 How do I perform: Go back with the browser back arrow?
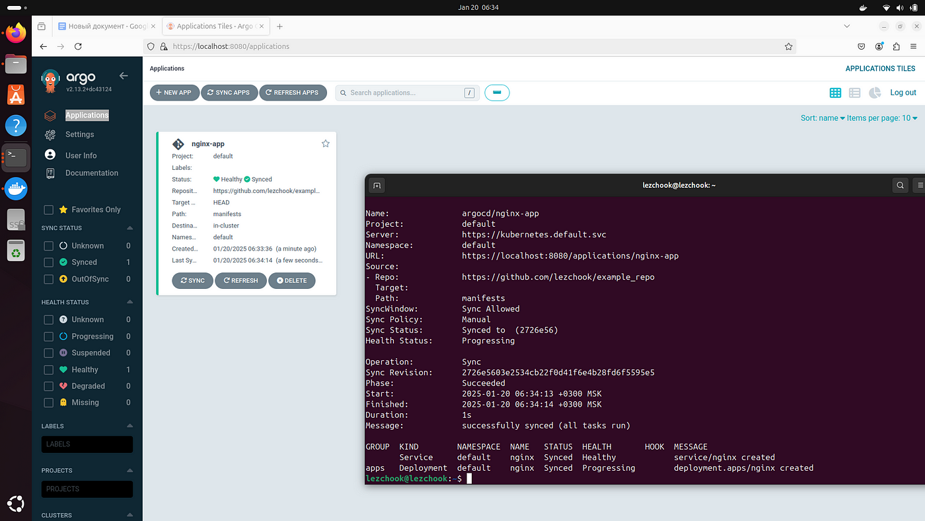(x=43, y=46)
